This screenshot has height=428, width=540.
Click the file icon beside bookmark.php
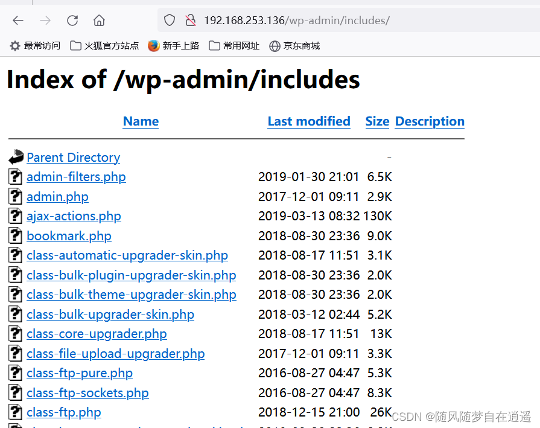click(15, 236)
